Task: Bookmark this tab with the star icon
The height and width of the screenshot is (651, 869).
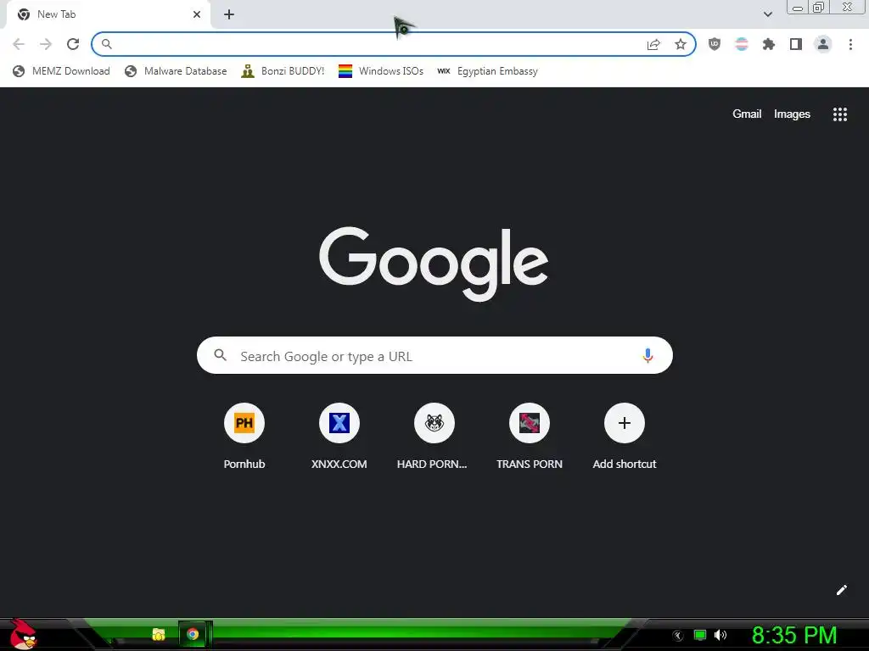Action: point(681,44)
